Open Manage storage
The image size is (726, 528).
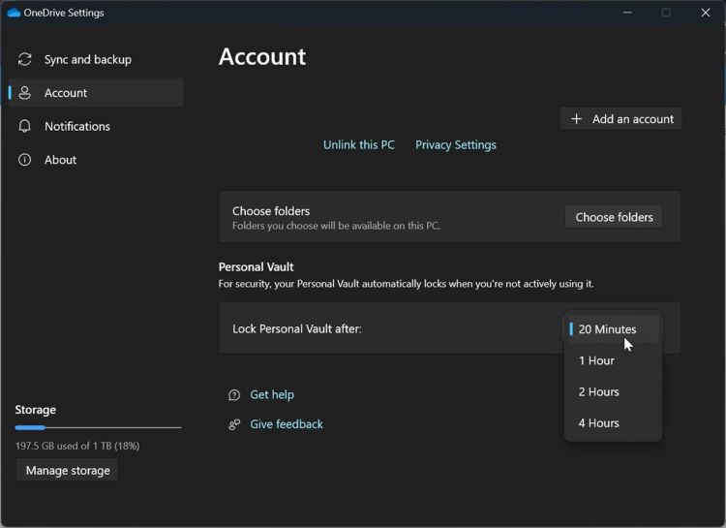[67, 471]
